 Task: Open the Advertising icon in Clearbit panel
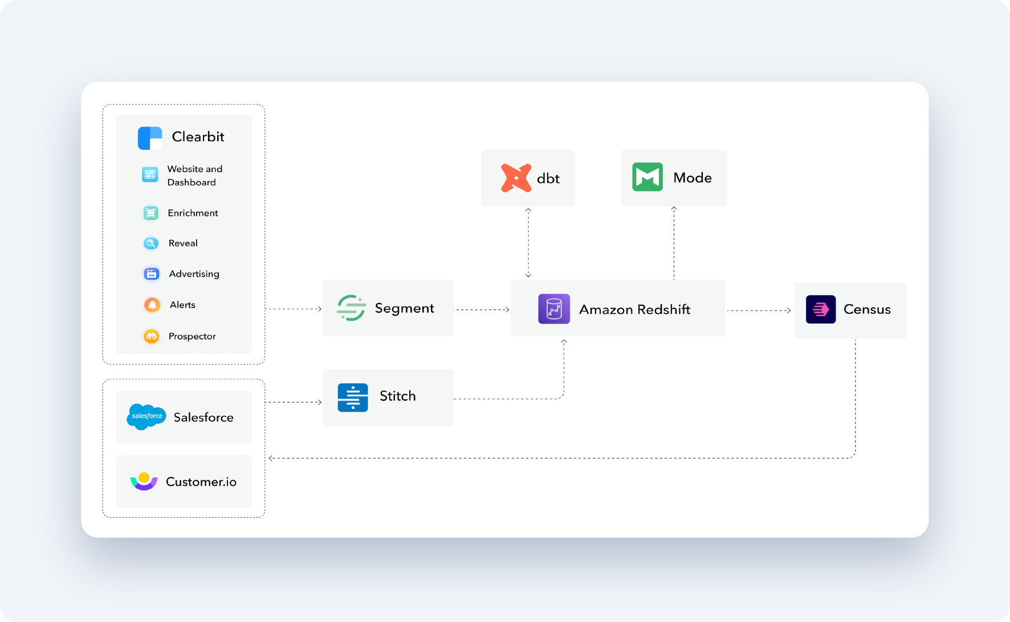151,274
